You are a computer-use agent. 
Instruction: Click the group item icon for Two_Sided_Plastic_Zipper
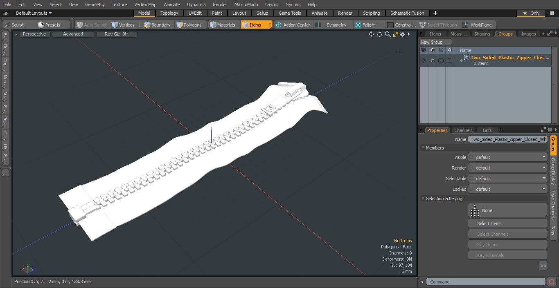tap(467, 58)
